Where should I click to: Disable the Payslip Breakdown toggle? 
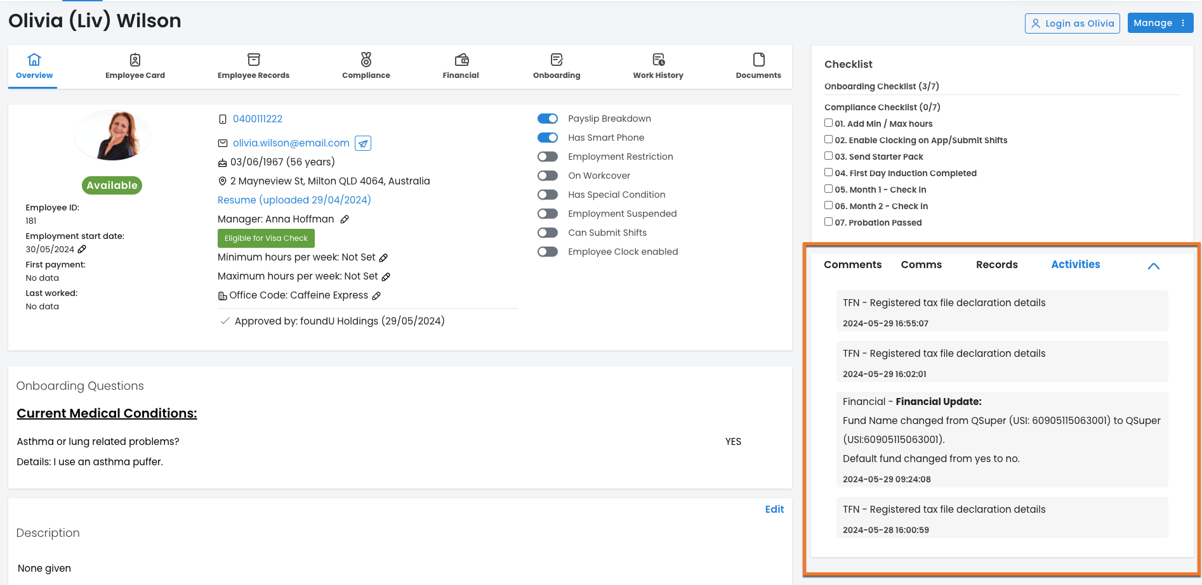click(x=547, y=119)
